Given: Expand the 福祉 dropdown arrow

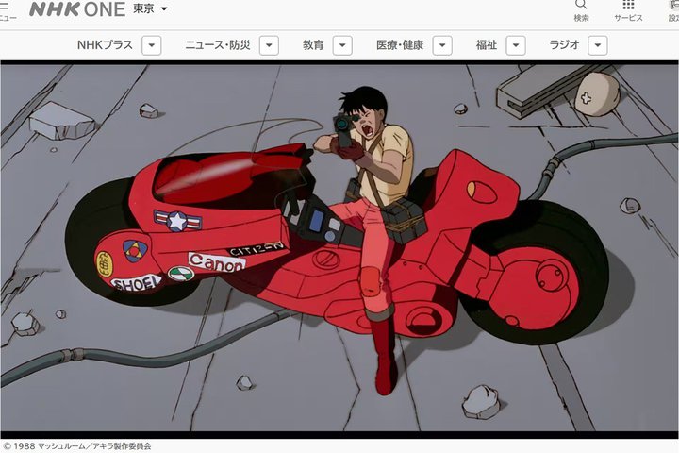Looking at the screenshot, I should pyautogui.click(x=516, y=45).
